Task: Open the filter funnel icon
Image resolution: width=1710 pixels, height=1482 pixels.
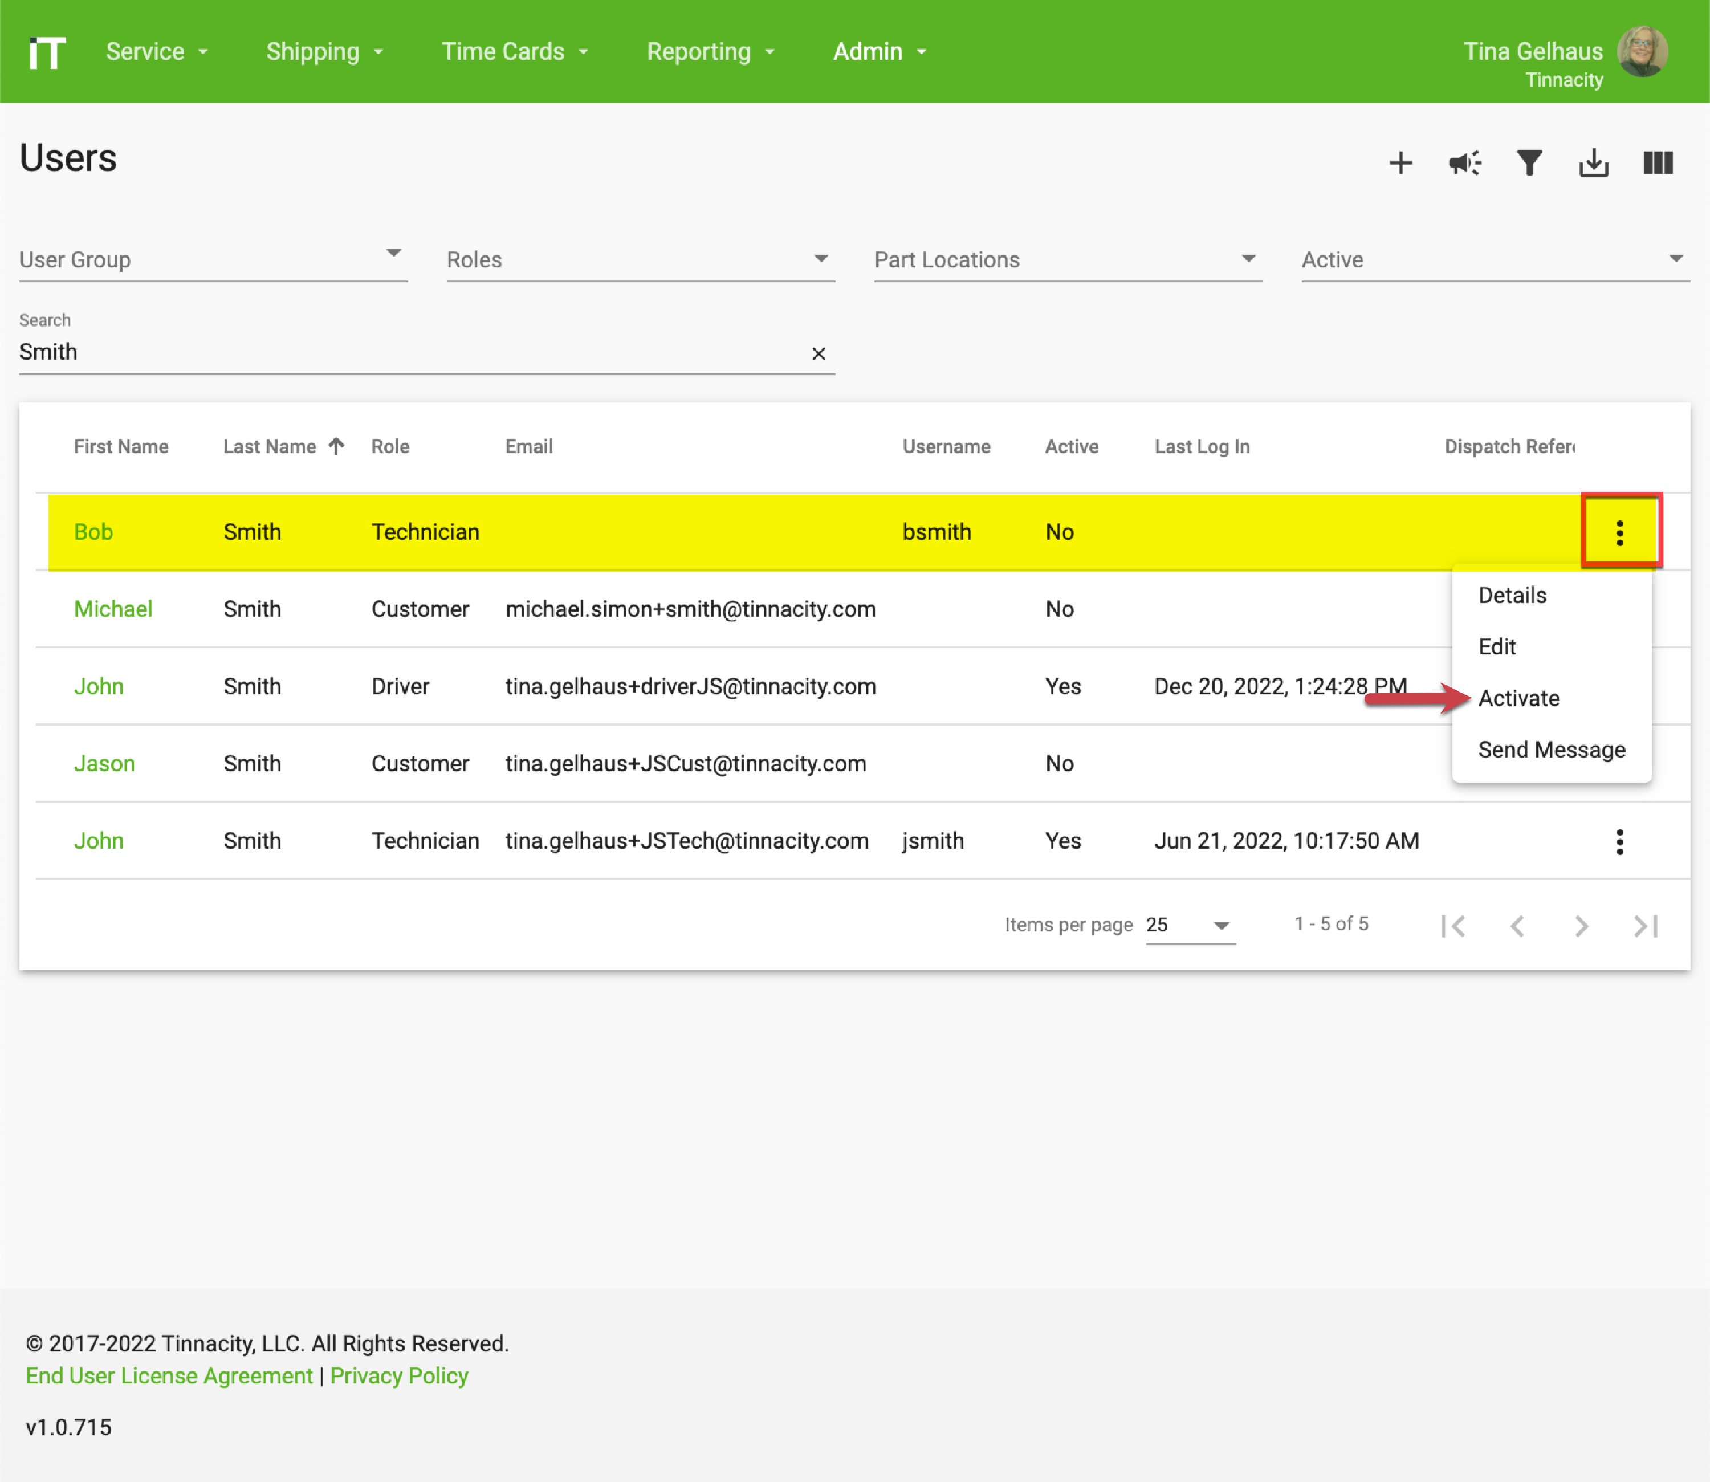Action: point(1529,163)
